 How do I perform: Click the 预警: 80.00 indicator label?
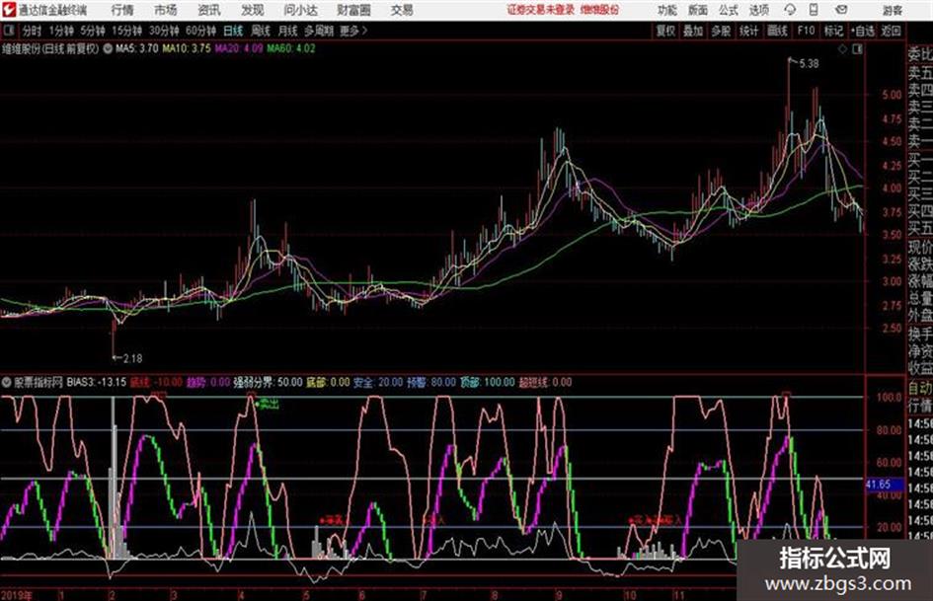(431, 382)
